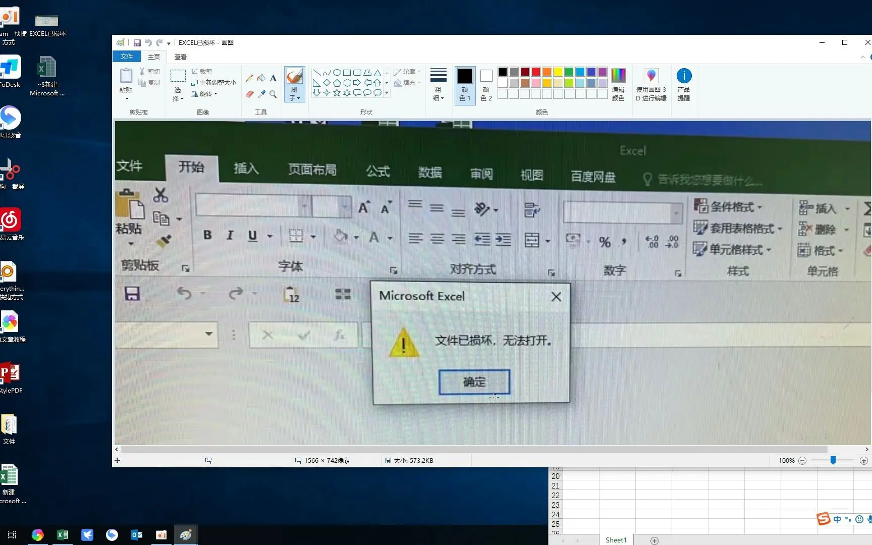Pick the black color swatch

pyautogui.click(x=503, y=72)
